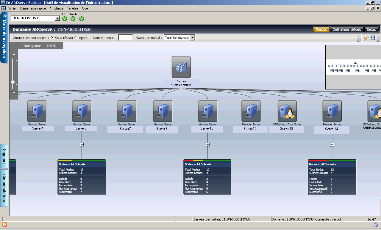Select the Server7 member server icon
Screen dimensions: 381x230
(127, 111)
